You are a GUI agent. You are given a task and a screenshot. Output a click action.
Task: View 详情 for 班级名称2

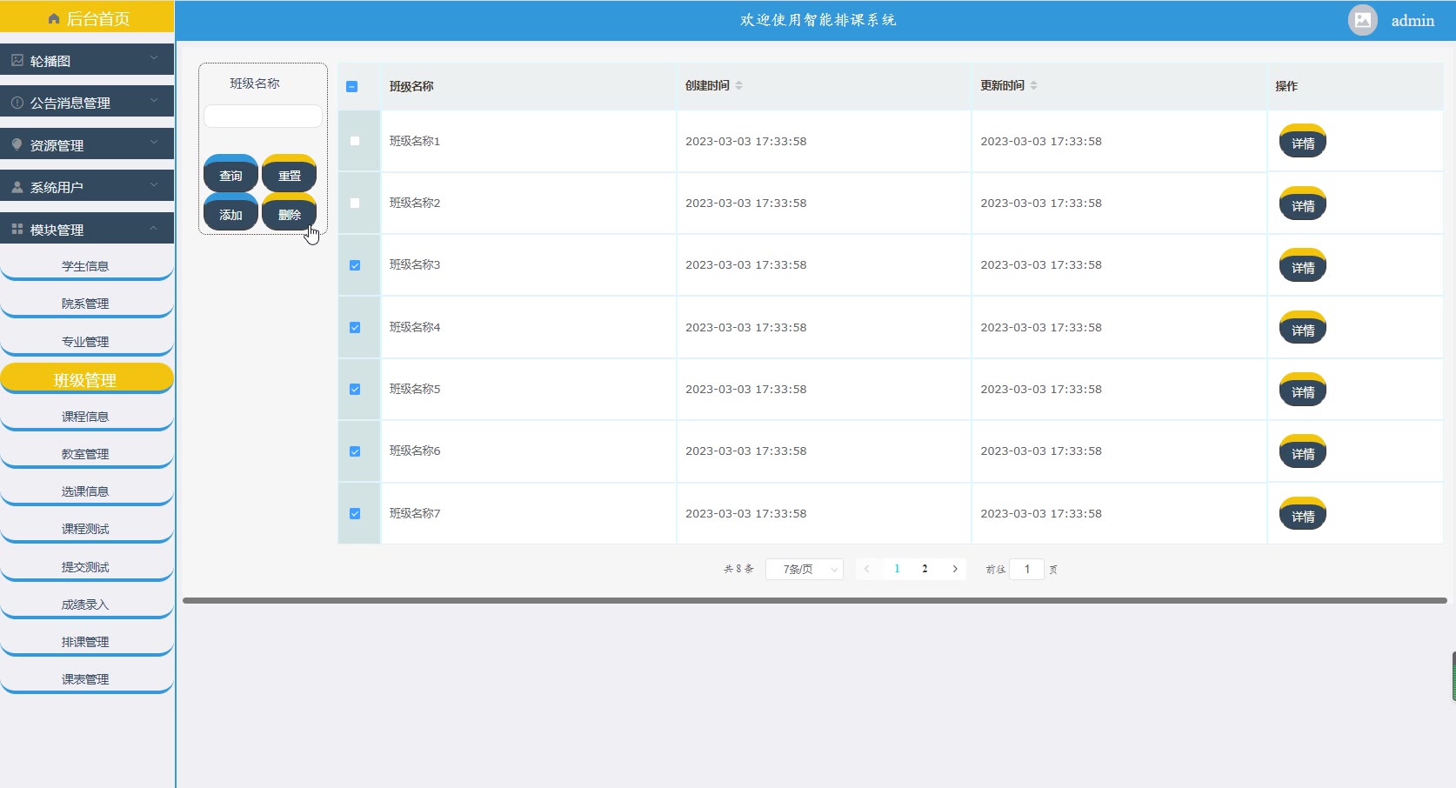(x=1303, y=204)
